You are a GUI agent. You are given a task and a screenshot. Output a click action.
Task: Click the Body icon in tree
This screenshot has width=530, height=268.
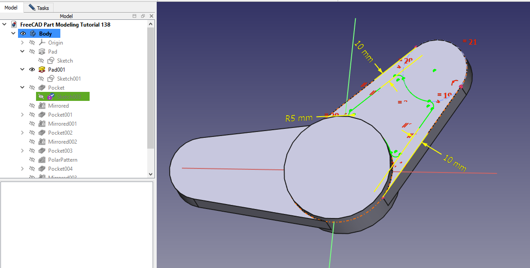33,34
